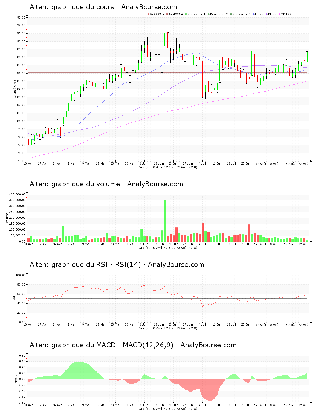The width and height of the screenshot is (322, 416).
Task: Click the 'RSI' y-axis label
Action: click(x=13, y=298)
